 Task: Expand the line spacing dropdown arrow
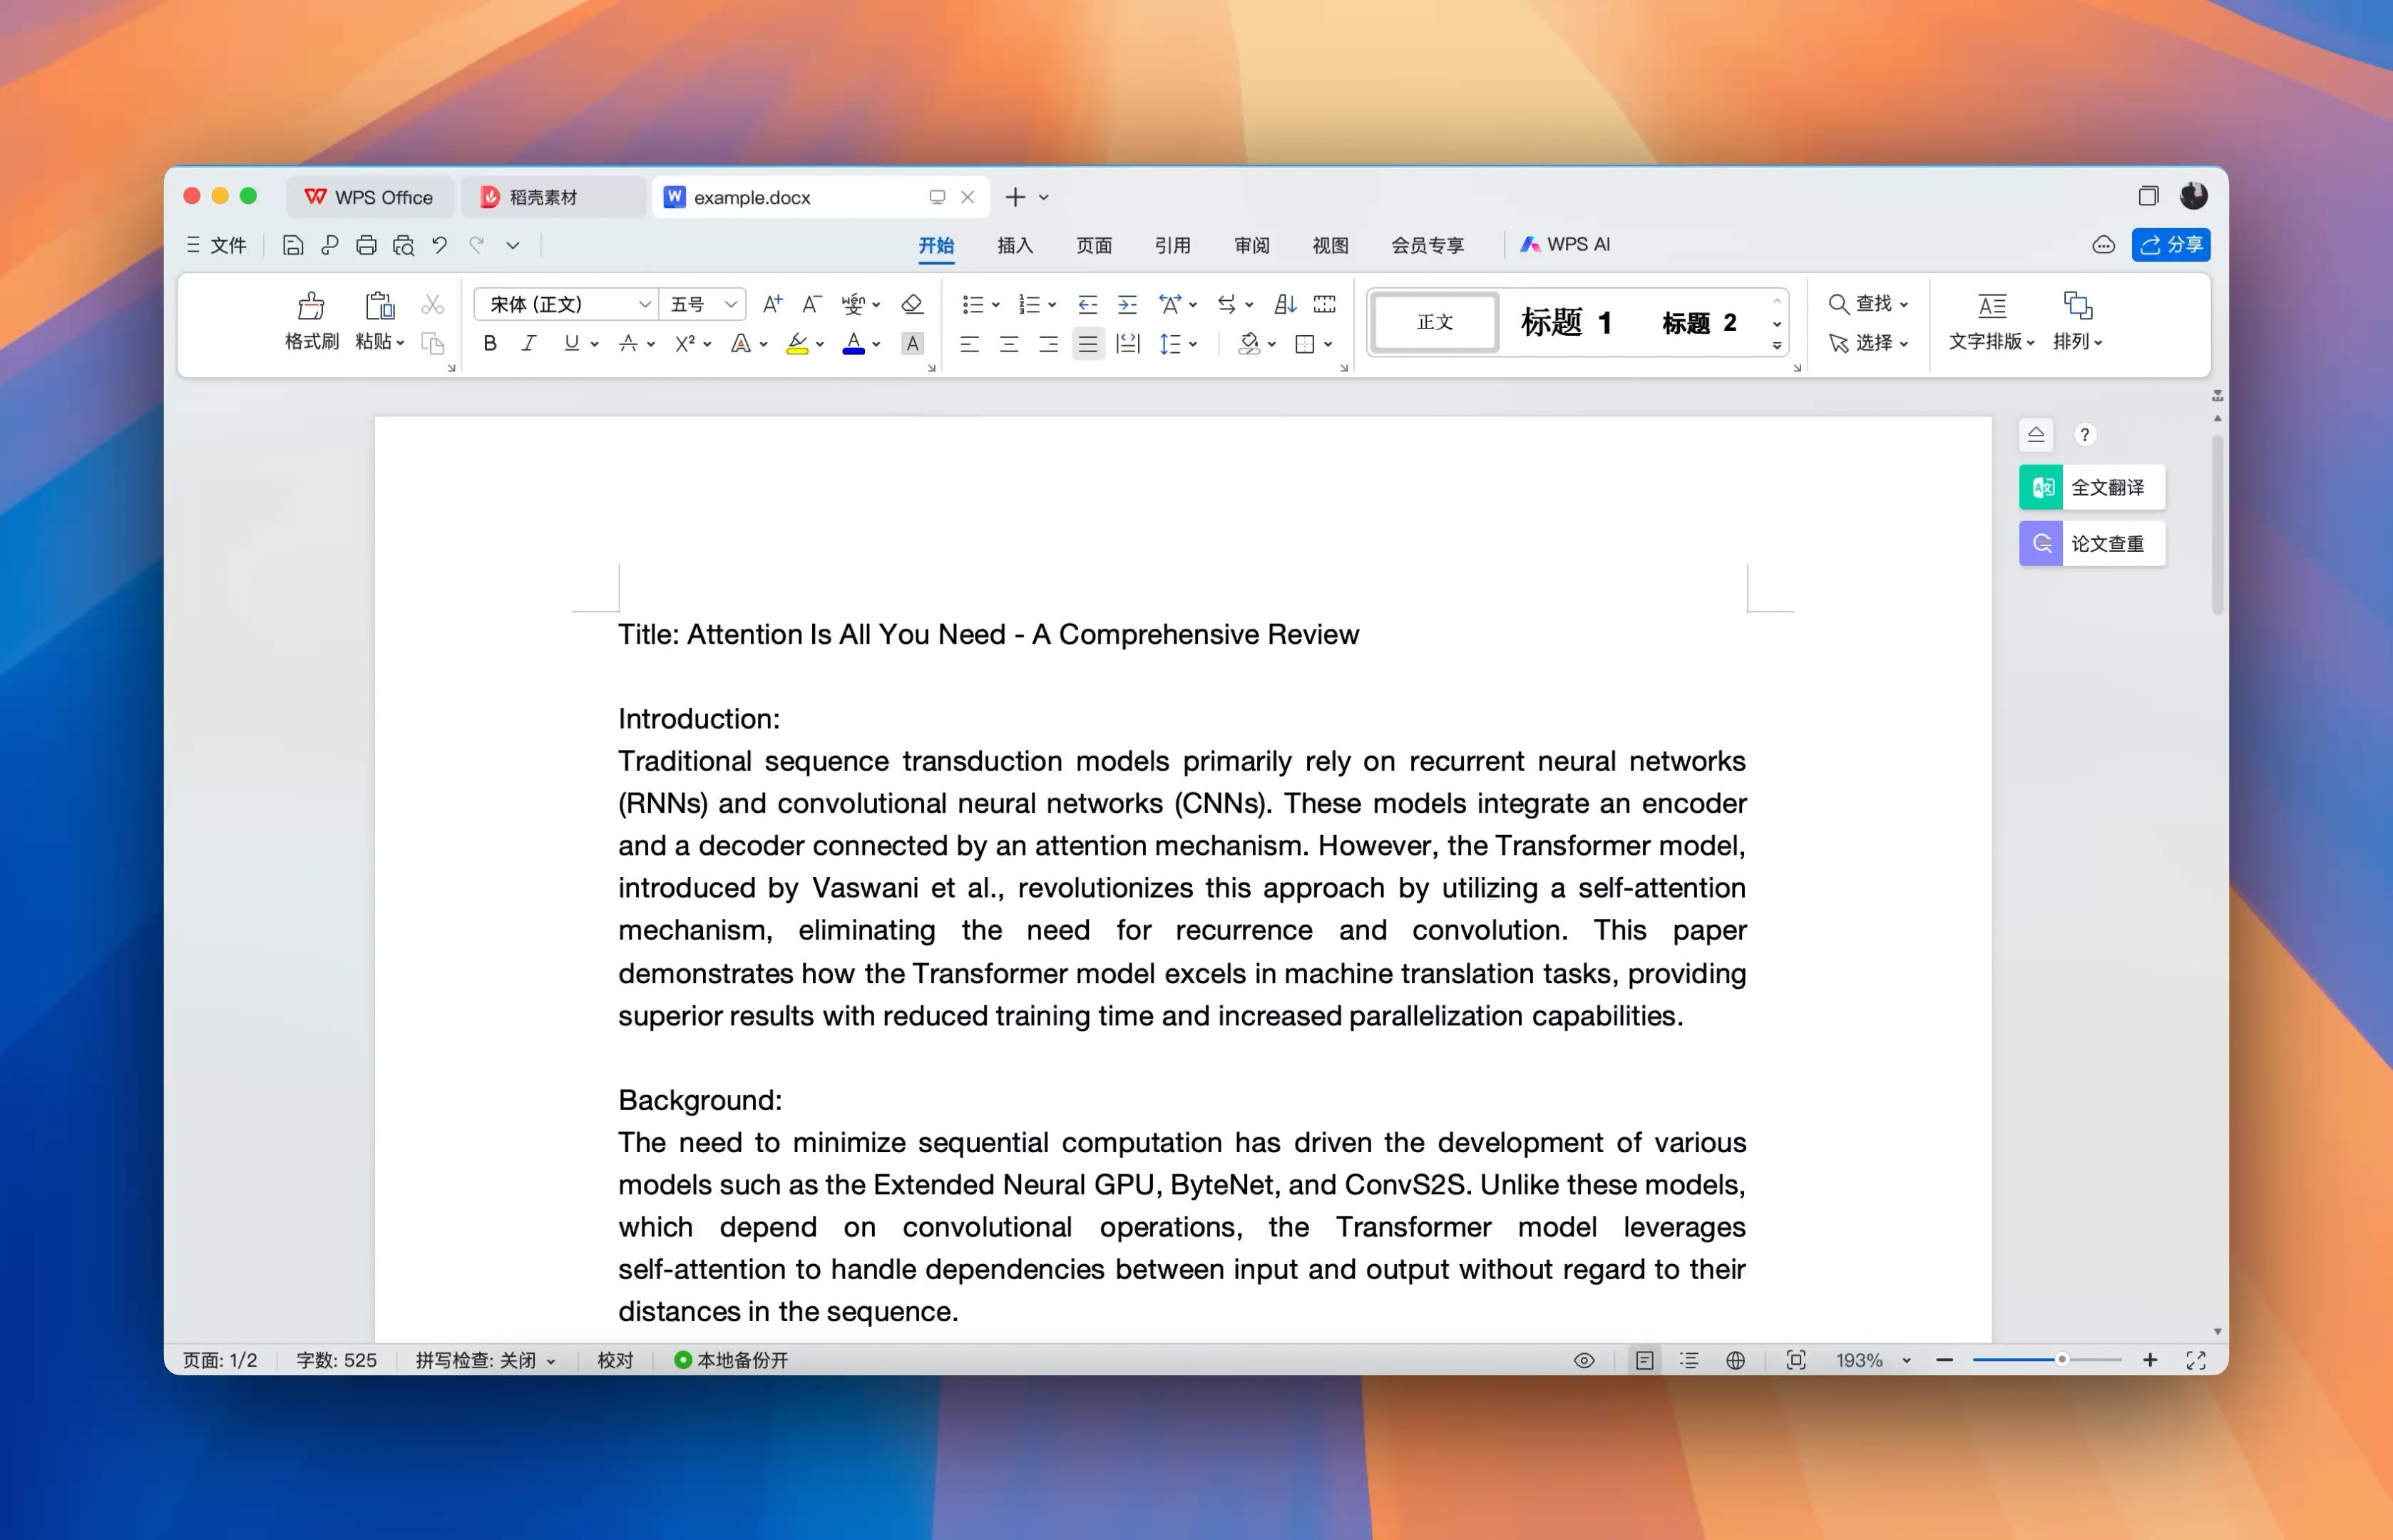pos(1193,345)
